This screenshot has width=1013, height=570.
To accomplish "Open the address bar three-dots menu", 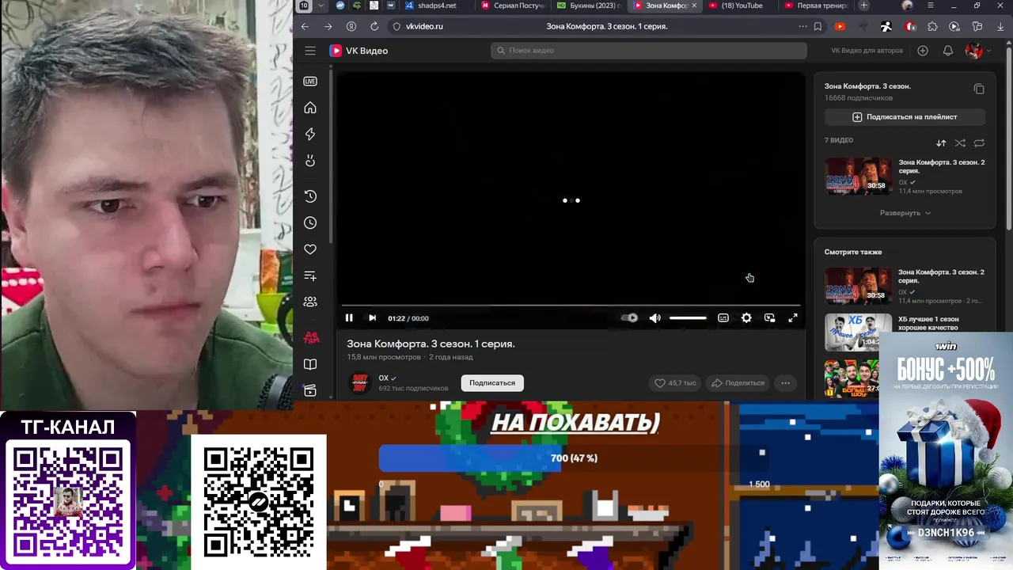I will (x=803, y=26).
